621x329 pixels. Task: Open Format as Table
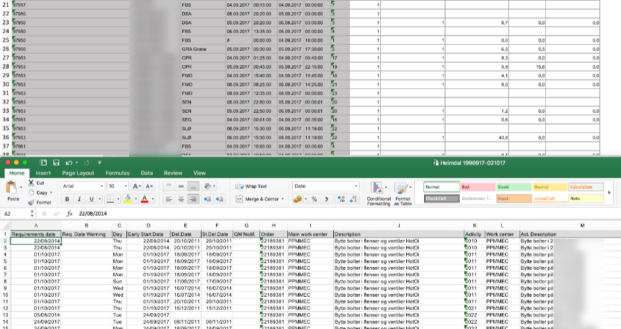click(403, 193)
